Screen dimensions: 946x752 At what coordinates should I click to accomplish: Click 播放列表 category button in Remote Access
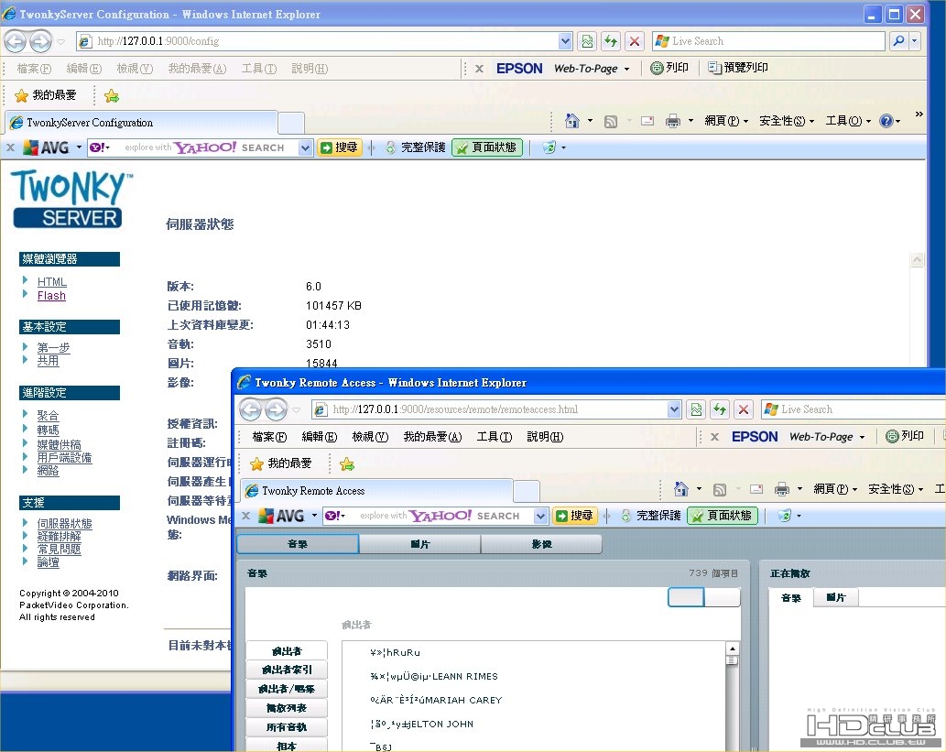[x=288, y=708]
